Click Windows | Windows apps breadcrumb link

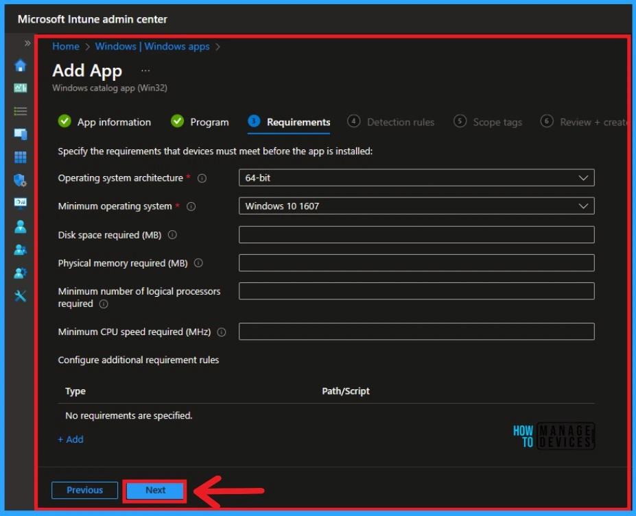[152, 47]
